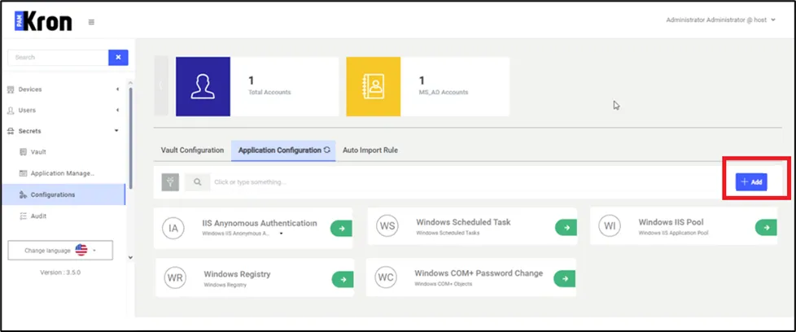Screen dimensions: 796x332
Task: Click the Total Accounts user icon tile
Action: pyautogui.click(x=203, y=85)
